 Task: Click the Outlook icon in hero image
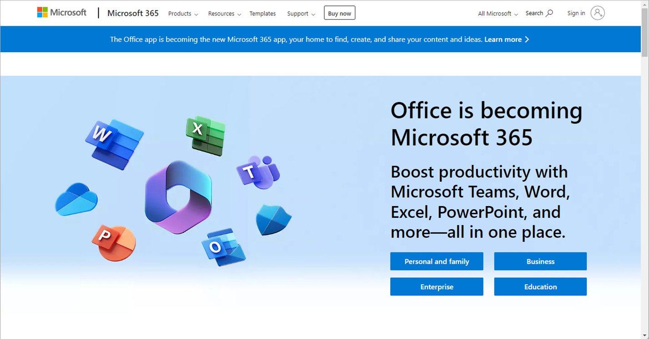(224, 246)
